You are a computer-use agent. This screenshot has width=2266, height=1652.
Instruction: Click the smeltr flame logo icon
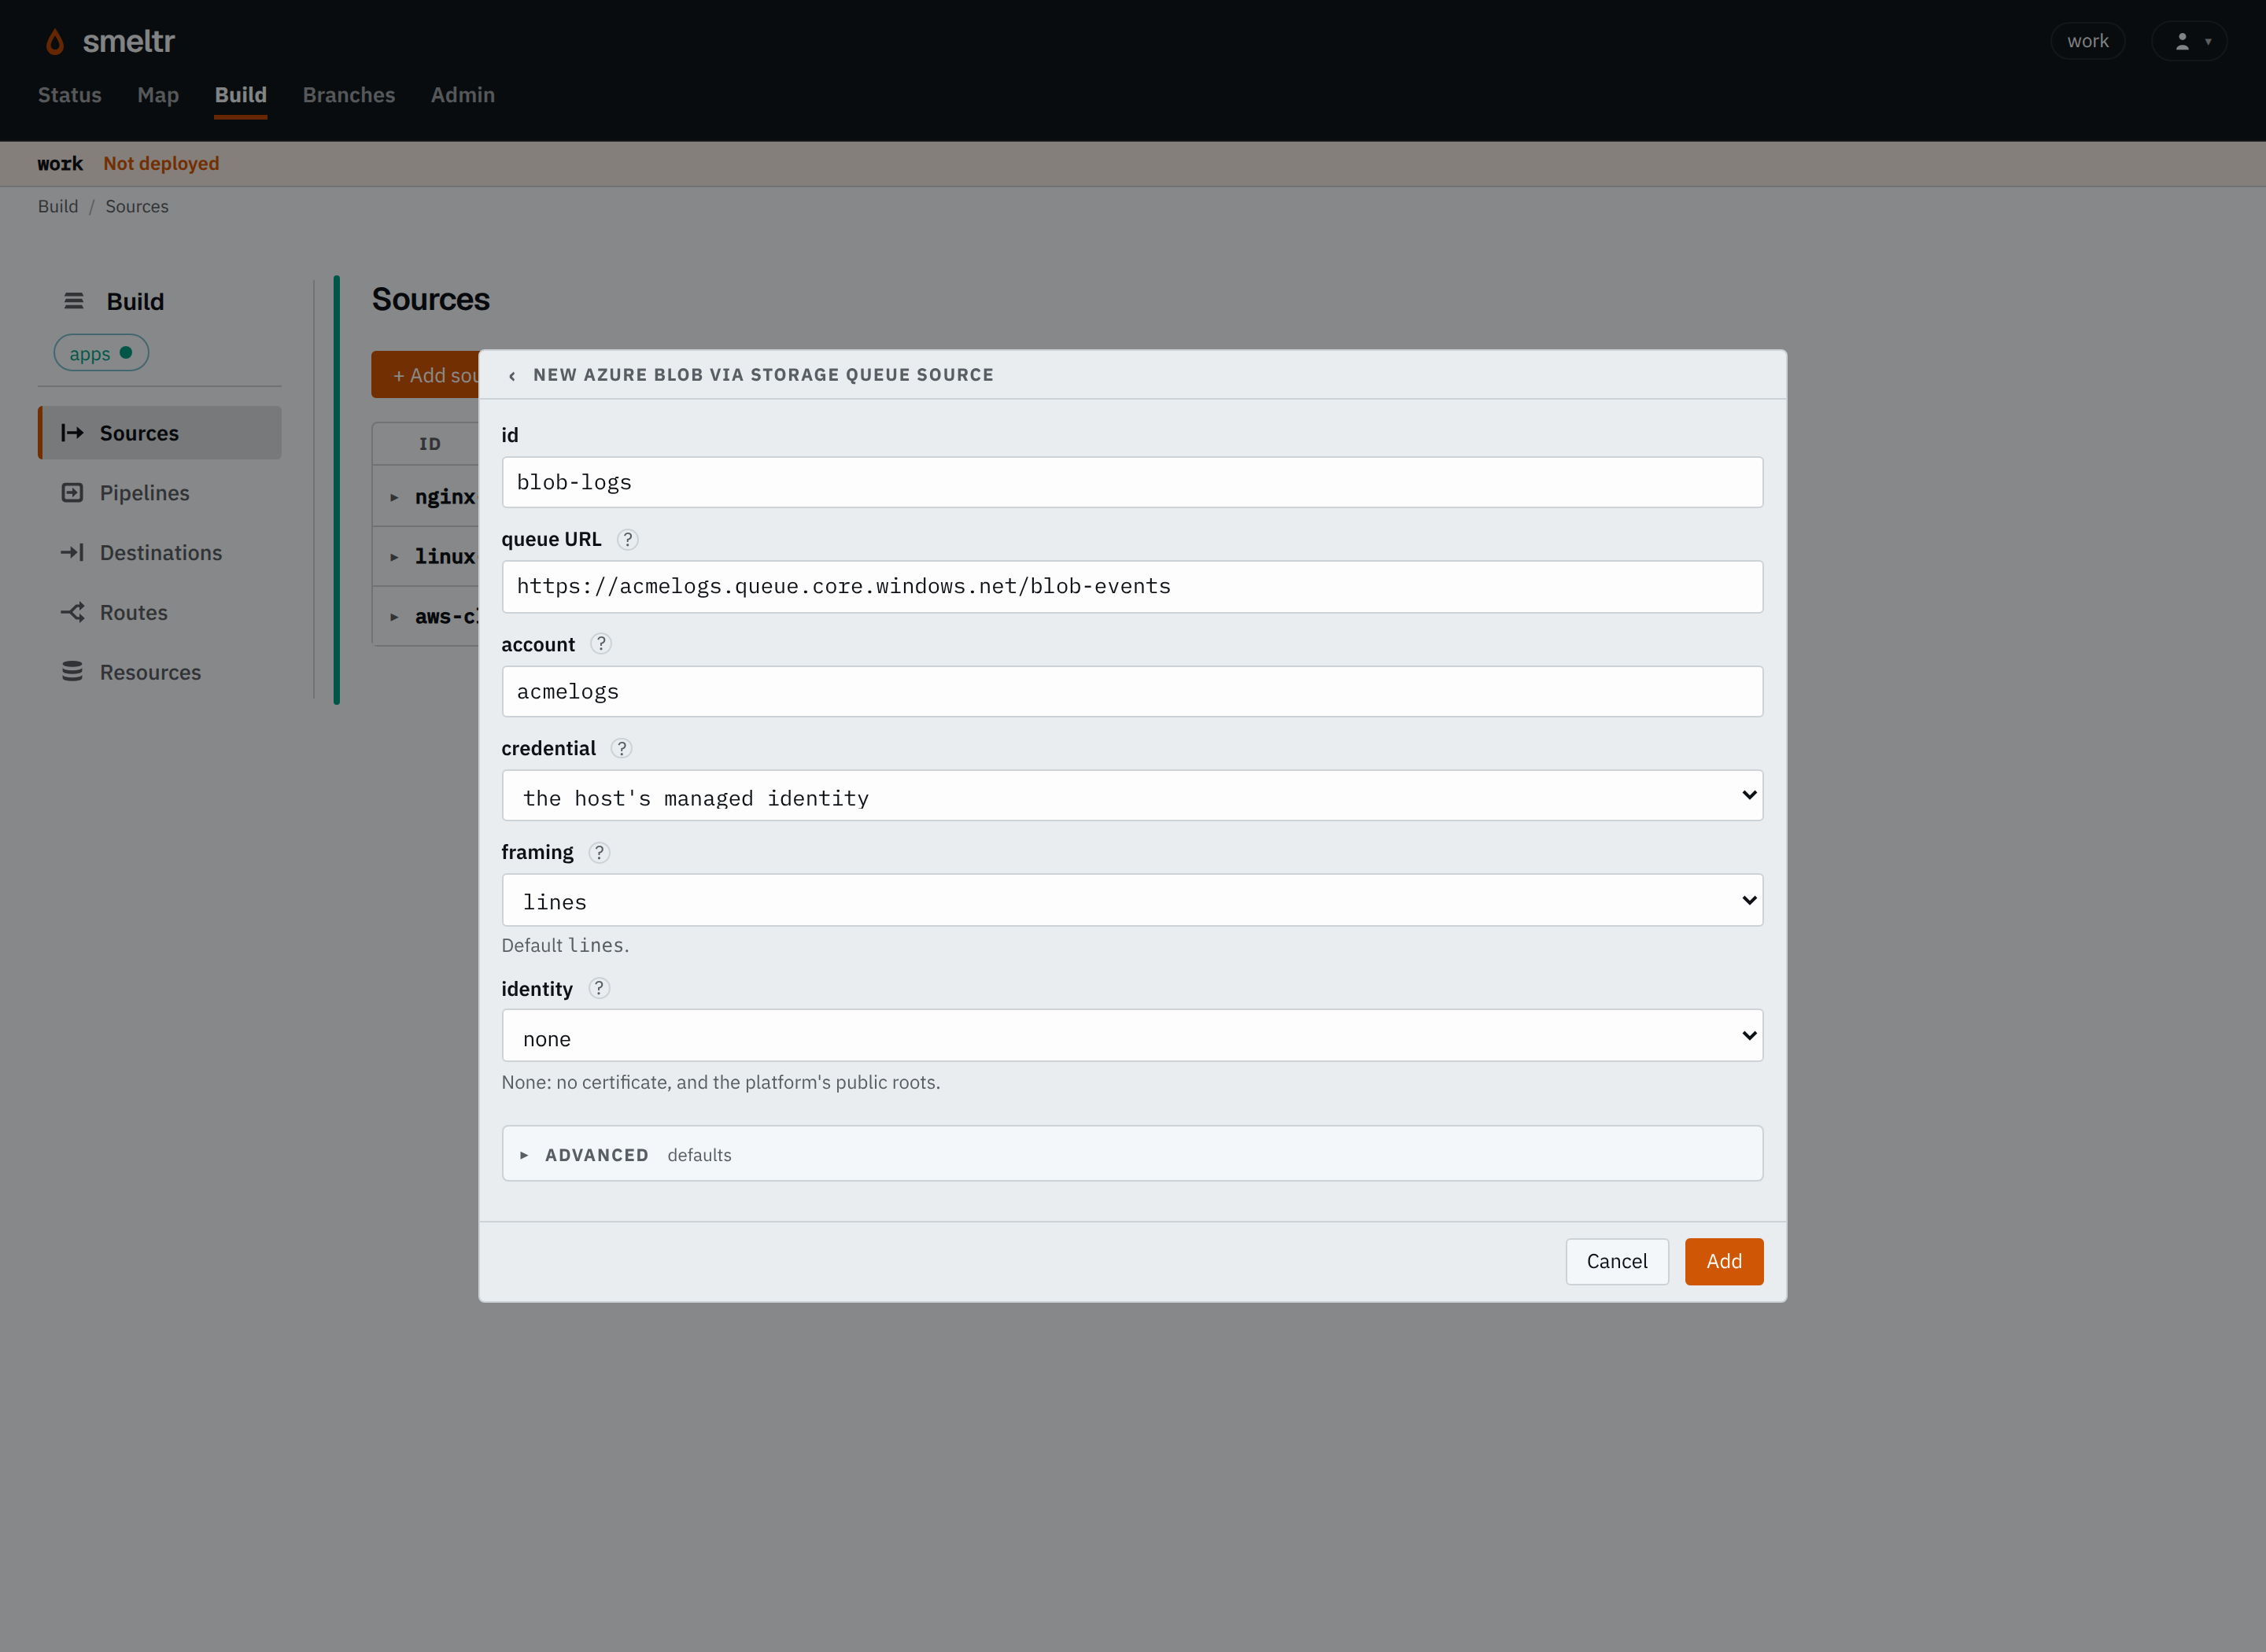(x=55, y=41)
